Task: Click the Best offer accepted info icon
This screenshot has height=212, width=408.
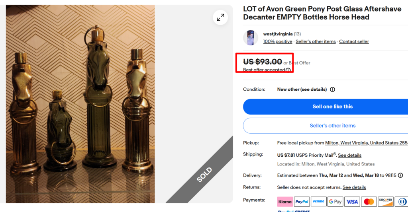Action: 288,70
